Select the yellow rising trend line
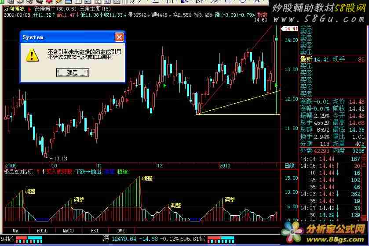 coord(239,102)
